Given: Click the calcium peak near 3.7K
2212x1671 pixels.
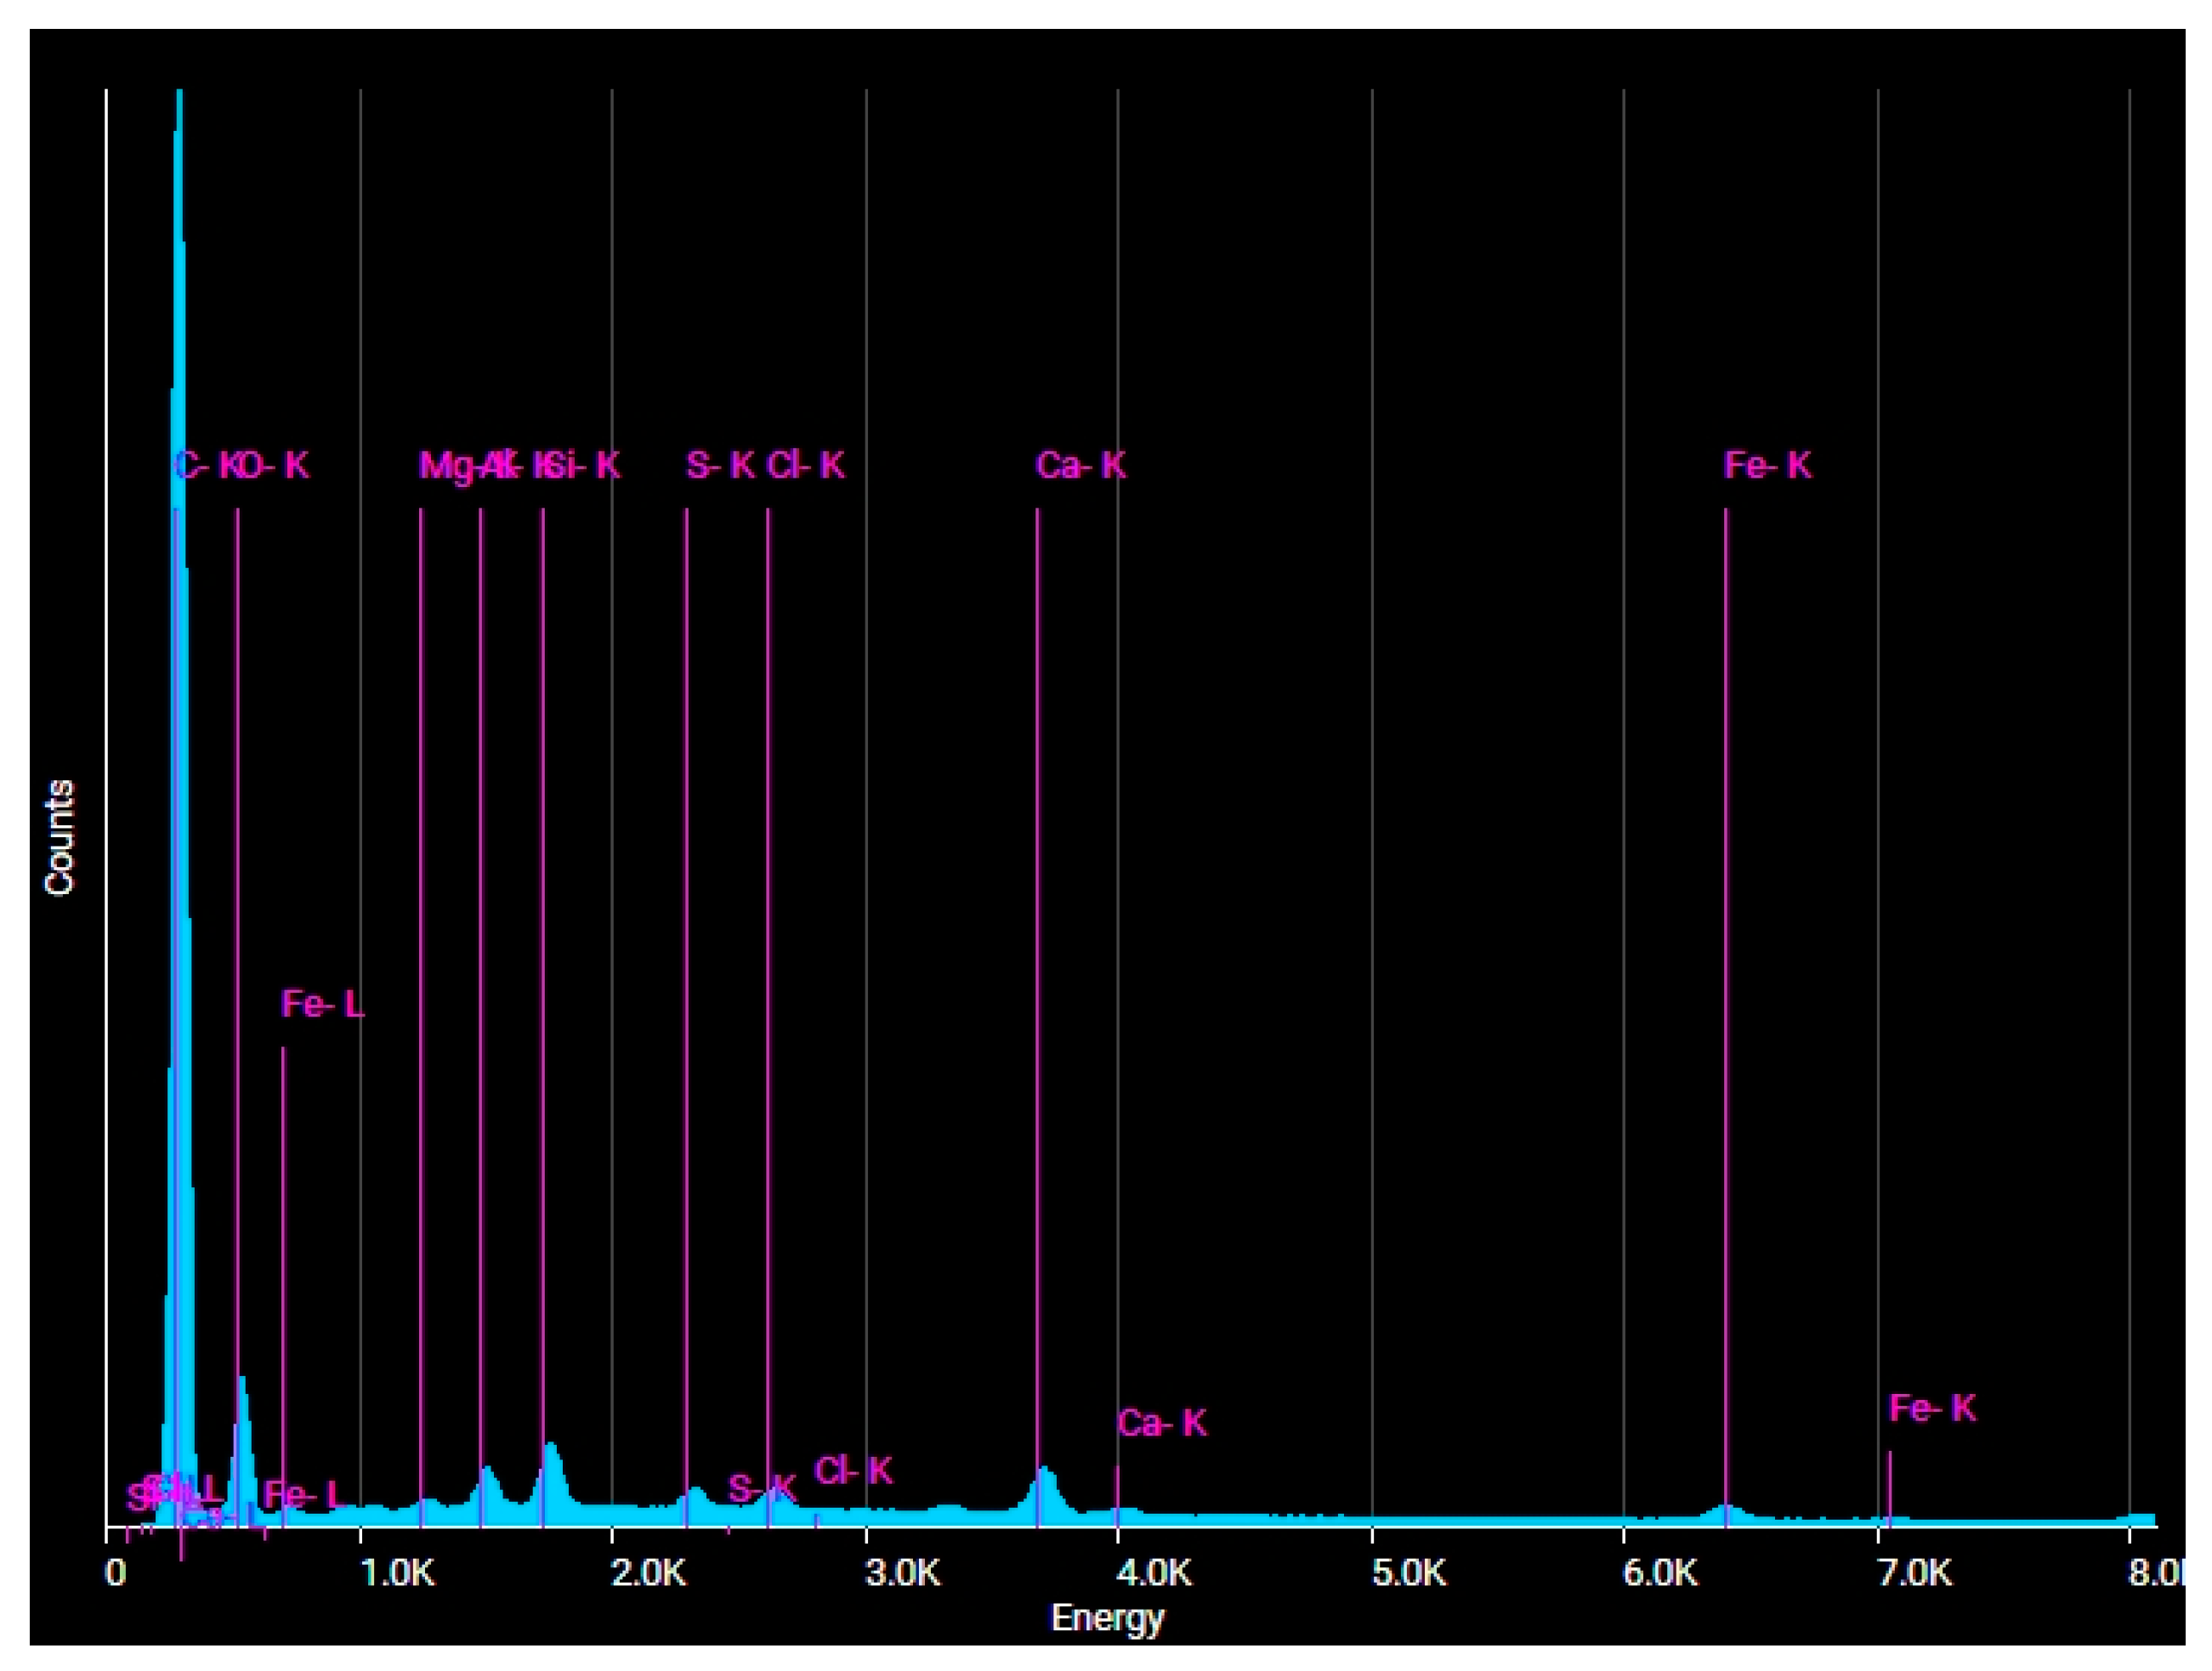Looking at the screenshot, I should coord(1045,1488).
